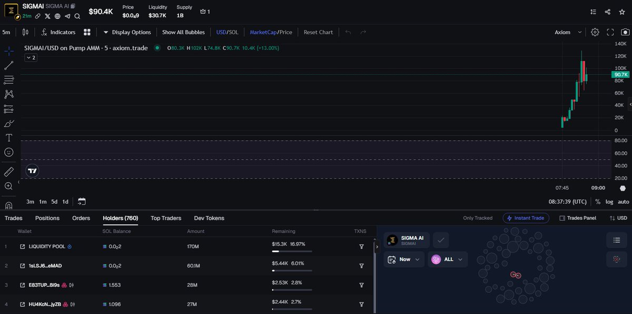Expand Display Options dropdown
The image size is (632, 314).
click(127, 32)
